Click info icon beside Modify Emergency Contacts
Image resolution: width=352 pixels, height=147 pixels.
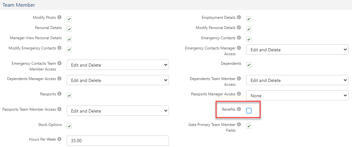tap(59, 48)
